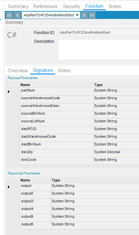Open the AddPartToPCIDAndRefreshDest function dropdown
This screenshot has width=139, height=235.
coord(77,15)
